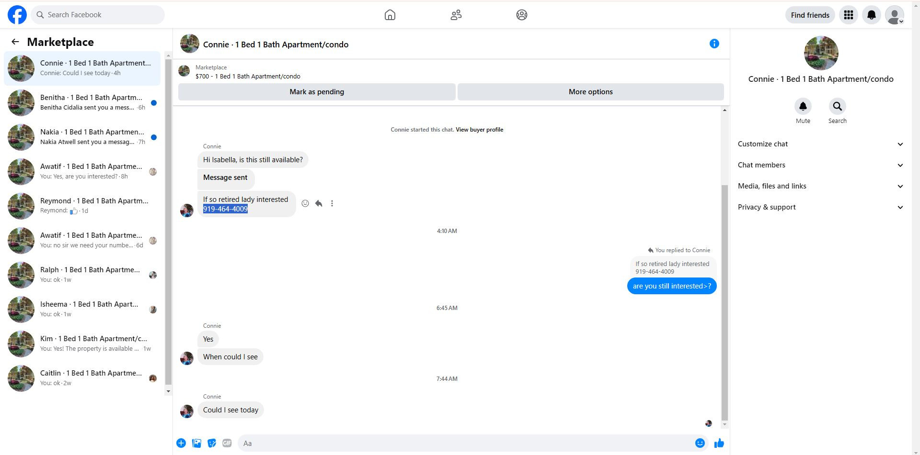Screen dimensions: 920x455
Task: Click More options button
Action: point(590,92)
